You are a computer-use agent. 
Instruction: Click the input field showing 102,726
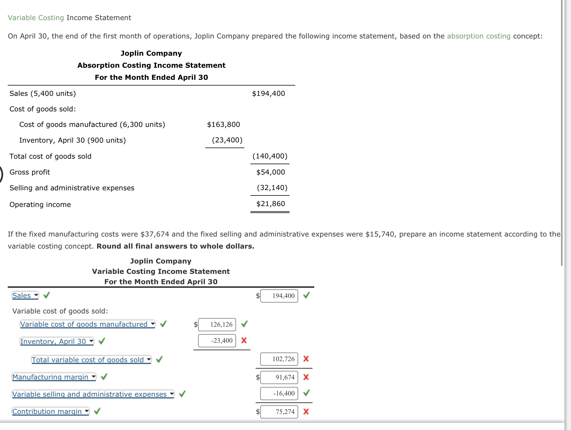pos(279,359)
